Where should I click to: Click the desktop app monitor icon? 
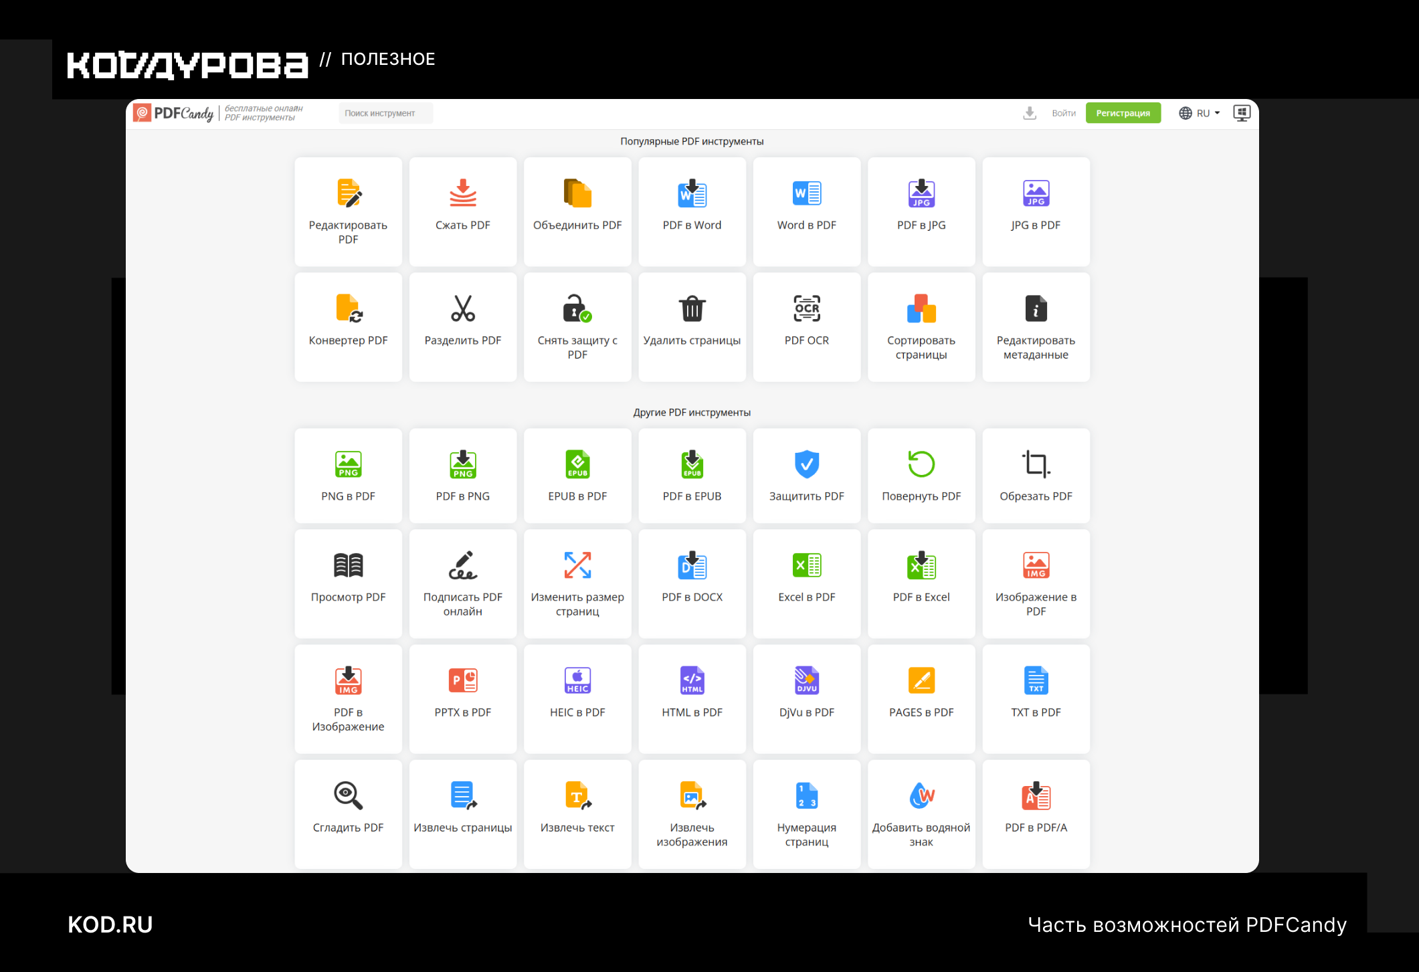pos(1242,113)
